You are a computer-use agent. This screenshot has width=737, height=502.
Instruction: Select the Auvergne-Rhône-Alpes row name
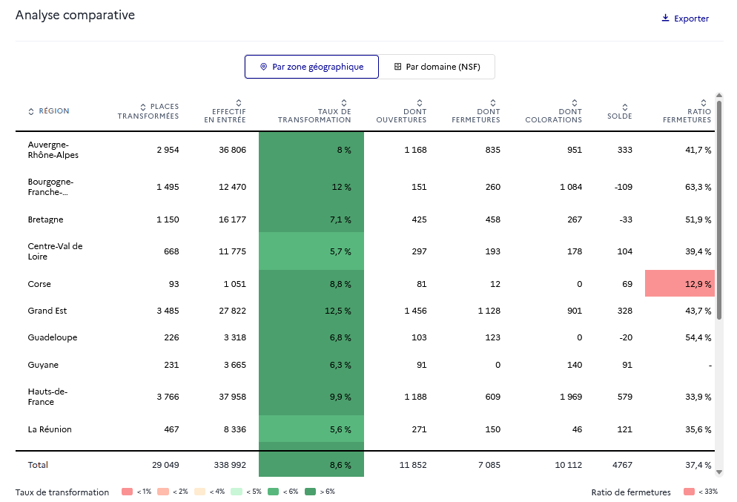click(53, 150)
